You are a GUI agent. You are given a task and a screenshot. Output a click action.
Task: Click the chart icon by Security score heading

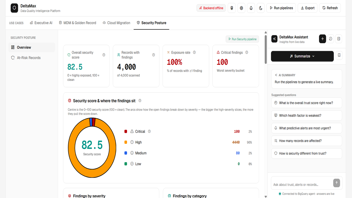point(70,101)
